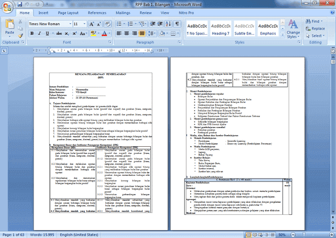
Task: Open the Review tab
Action: [x=146, y=13]
